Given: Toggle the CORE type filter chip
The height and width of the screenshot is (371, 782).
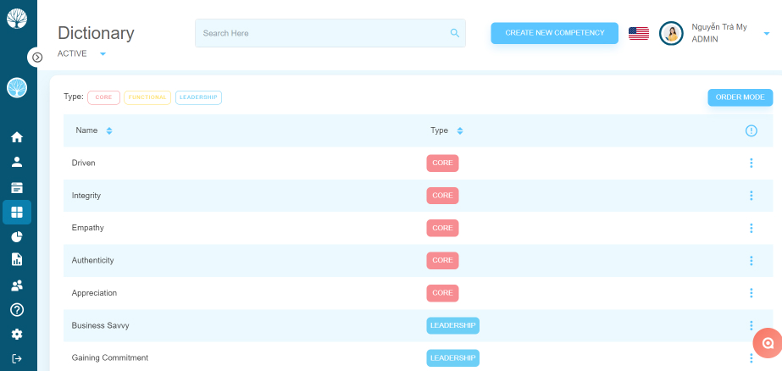Looking at the screenshot, I should point(103,97).
